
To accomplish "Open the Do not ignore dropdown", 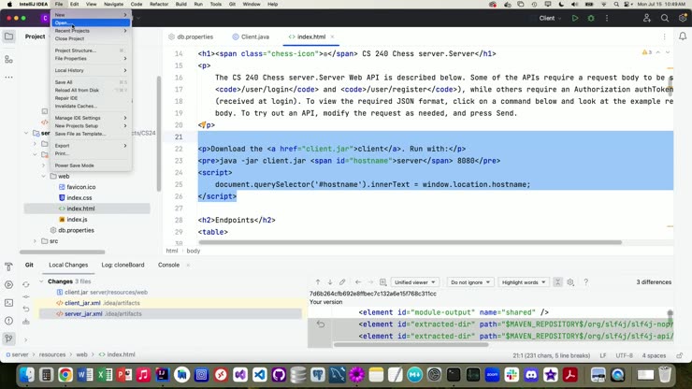I will point(470,282).
